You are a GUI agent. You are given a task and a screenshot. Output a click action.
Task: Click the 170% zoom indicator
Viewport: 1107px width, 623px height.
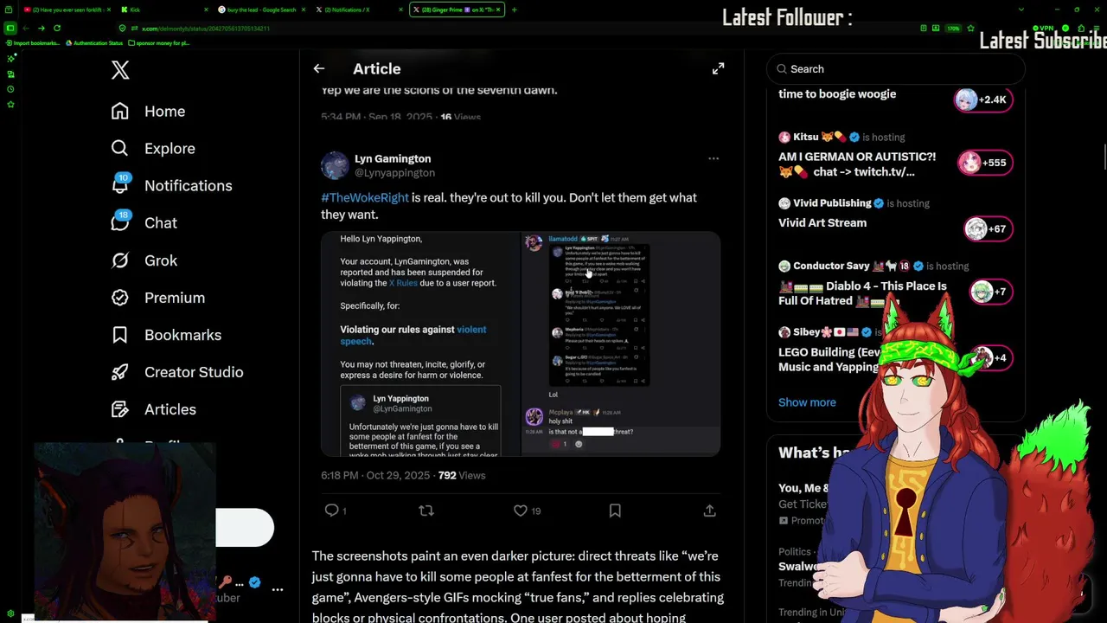pos(952,28)
